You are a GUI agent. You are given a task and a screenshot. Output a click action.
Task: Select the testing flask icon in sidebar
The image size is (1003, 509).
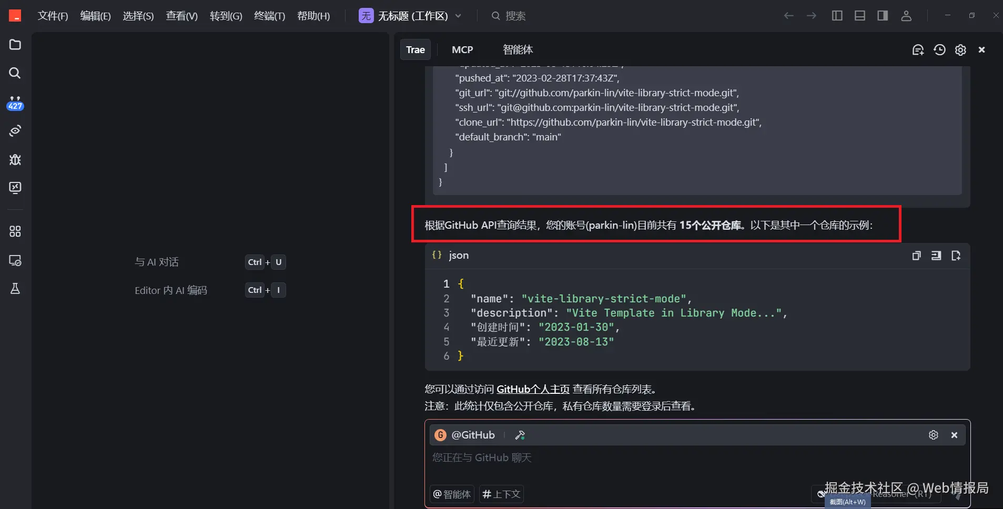14,288
